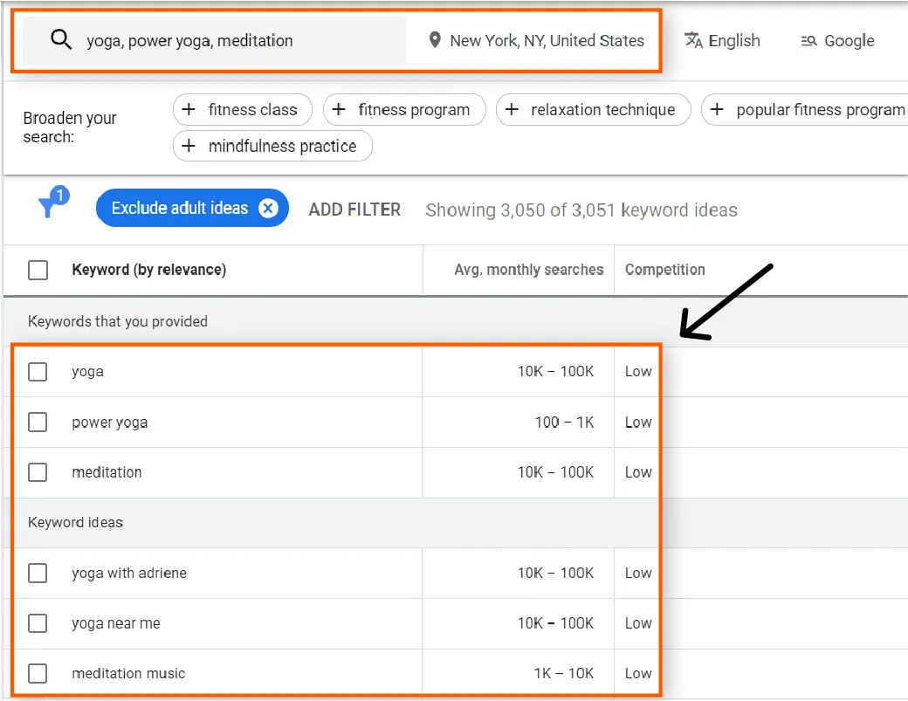The image size is (908, 701).
Task: Add 'fitness class' to broaden search
Action: click(x=242, y=110)
